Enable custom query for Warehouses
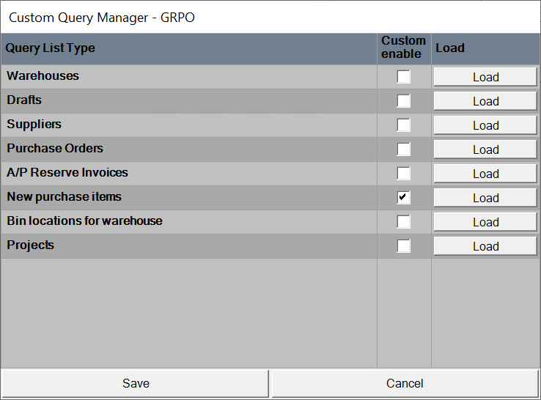Screen dimensions: 541x400 pyautogui.click(x=404, y=77)
